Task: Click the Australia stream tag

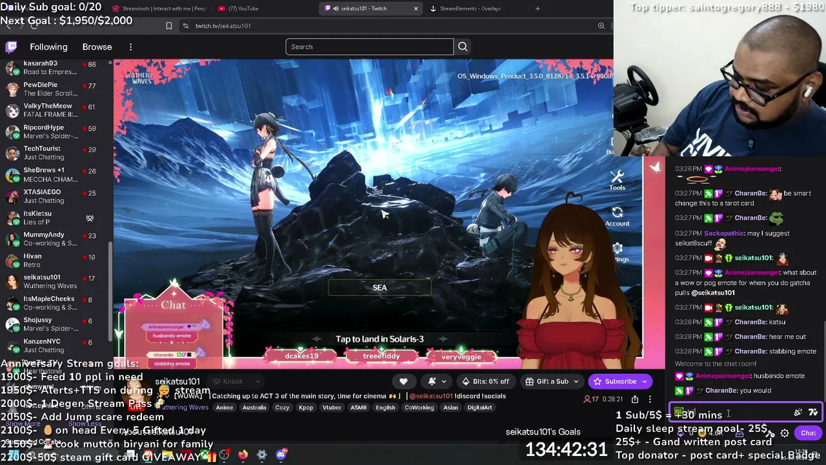Action: point(254,408)
